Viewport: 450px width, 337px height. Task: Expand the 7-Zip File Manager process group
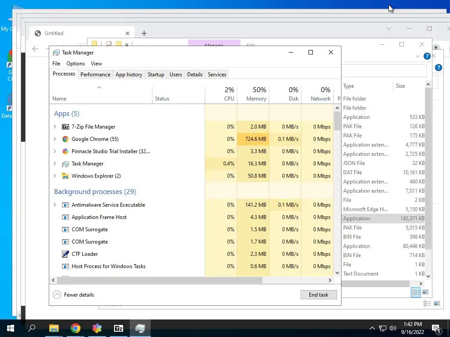(x=55, y=127)
